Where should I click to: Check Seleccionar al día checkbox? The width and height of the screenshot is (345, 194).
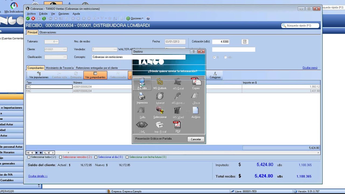click(x=96, y=157)
